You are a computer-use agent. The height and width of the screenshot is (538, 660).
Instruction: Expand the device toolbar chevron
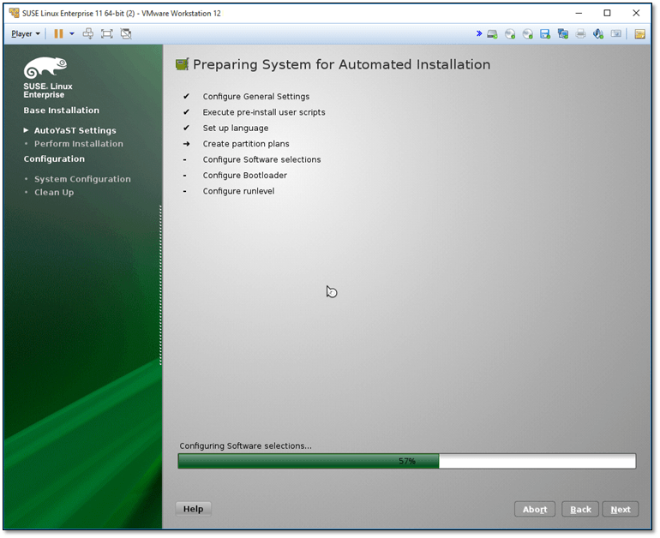pos(479,33)
